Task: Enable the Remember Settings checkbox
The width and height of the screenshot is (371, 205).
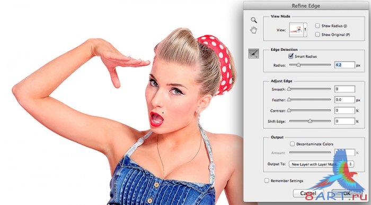Action: (267, 181)
